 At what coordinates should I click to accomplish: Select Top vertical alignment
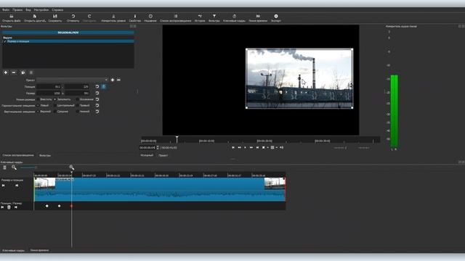click(38, 112)
